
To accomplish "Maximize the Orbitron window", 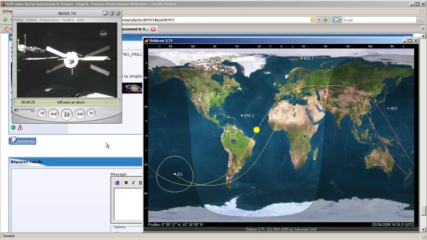I will 410,41.
